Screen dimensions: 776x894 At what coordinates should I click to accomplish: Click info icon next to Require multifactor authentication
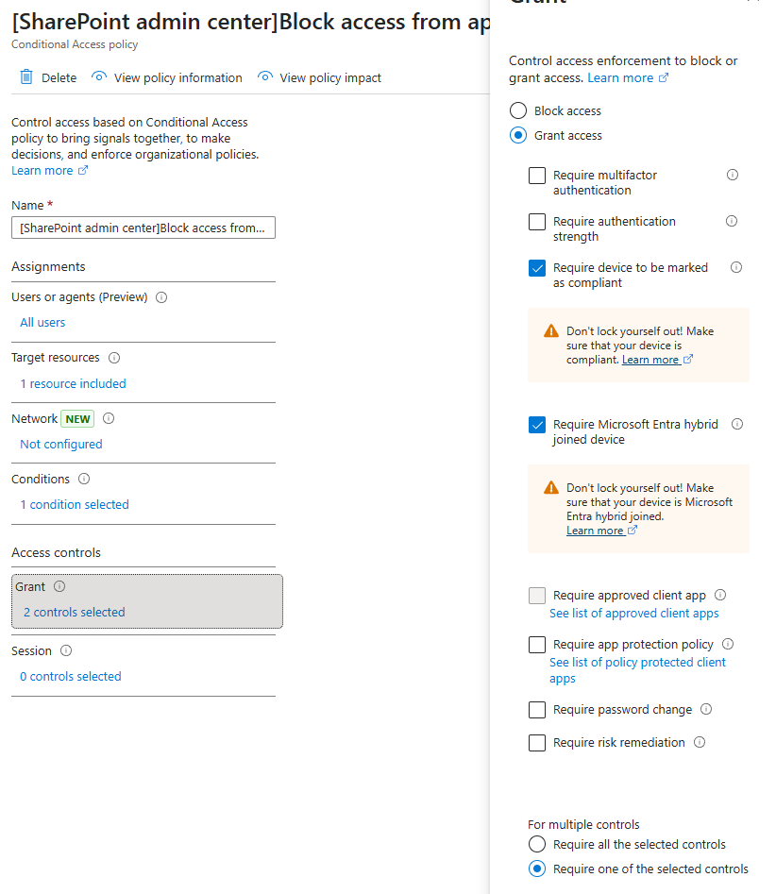point(733,175)
